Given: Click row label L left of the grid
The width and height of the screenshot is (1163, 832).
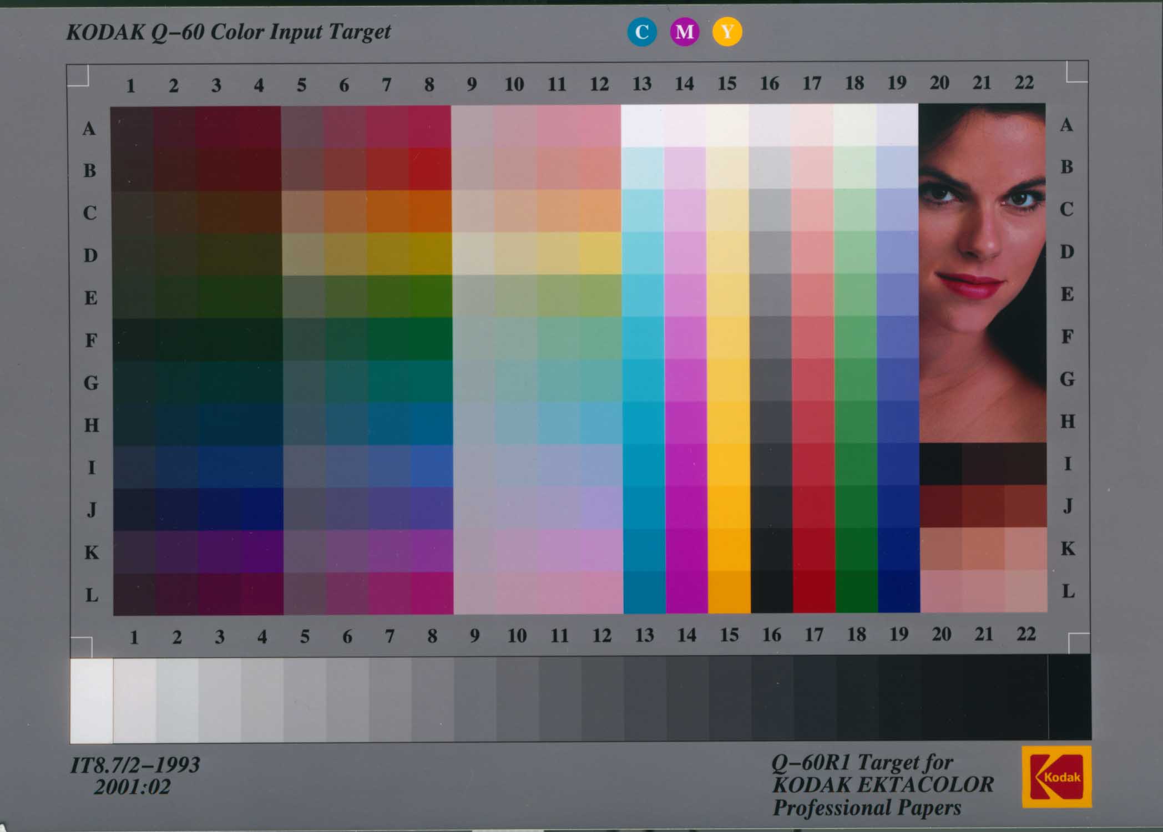Looking at the screenshot, I should click(x=92, y=595).
